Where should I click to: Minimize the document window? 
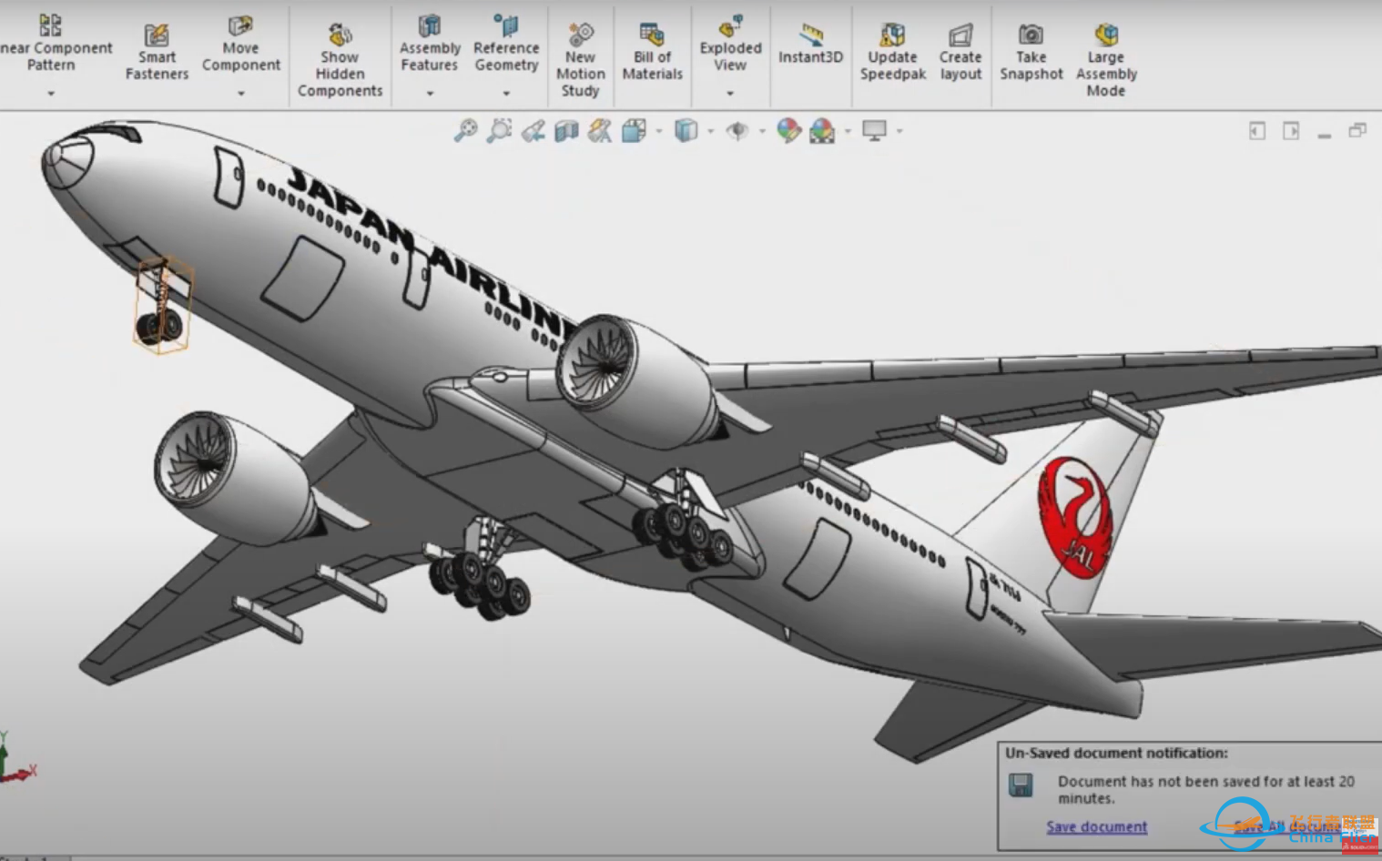(x=1325, y=135)
